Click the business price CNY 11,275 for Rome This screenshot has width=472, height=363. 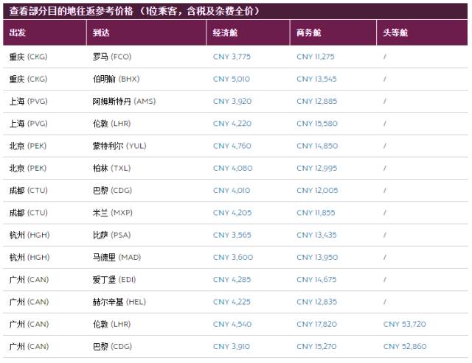[315, 57]
